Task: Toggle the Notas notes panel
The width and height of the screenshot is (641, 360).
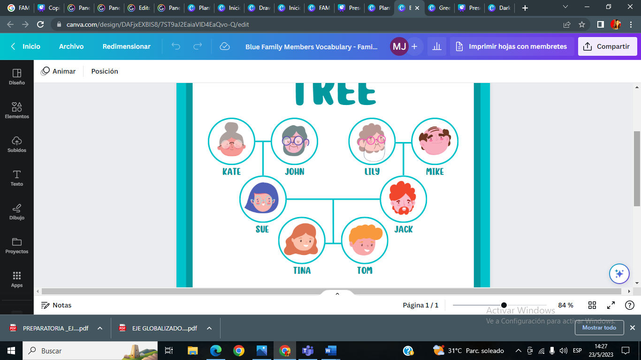Action: pos(56,305)
